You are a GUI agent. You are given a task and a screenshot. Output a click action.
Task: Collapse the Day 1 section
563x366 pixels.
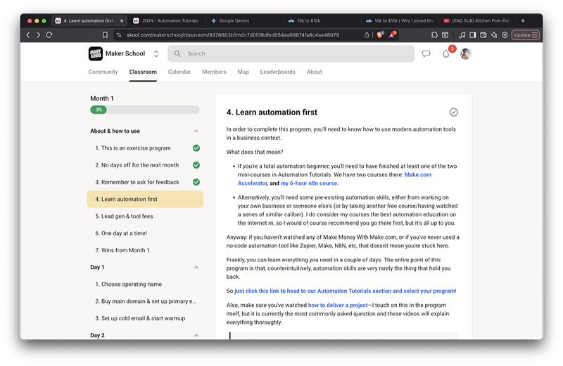[x=196, y=268]
